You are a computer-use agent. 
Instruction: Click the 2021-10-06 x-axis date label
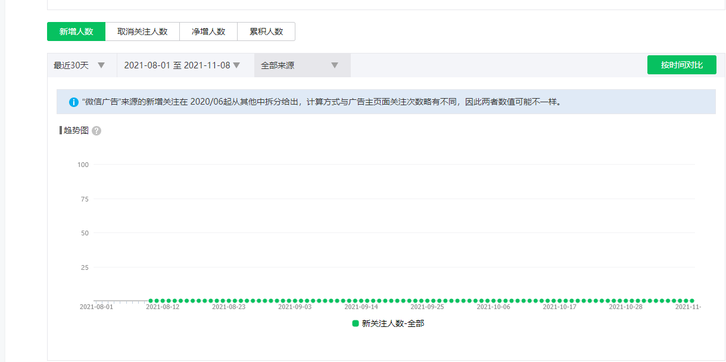pyautogui.click(x=494, y=307)
